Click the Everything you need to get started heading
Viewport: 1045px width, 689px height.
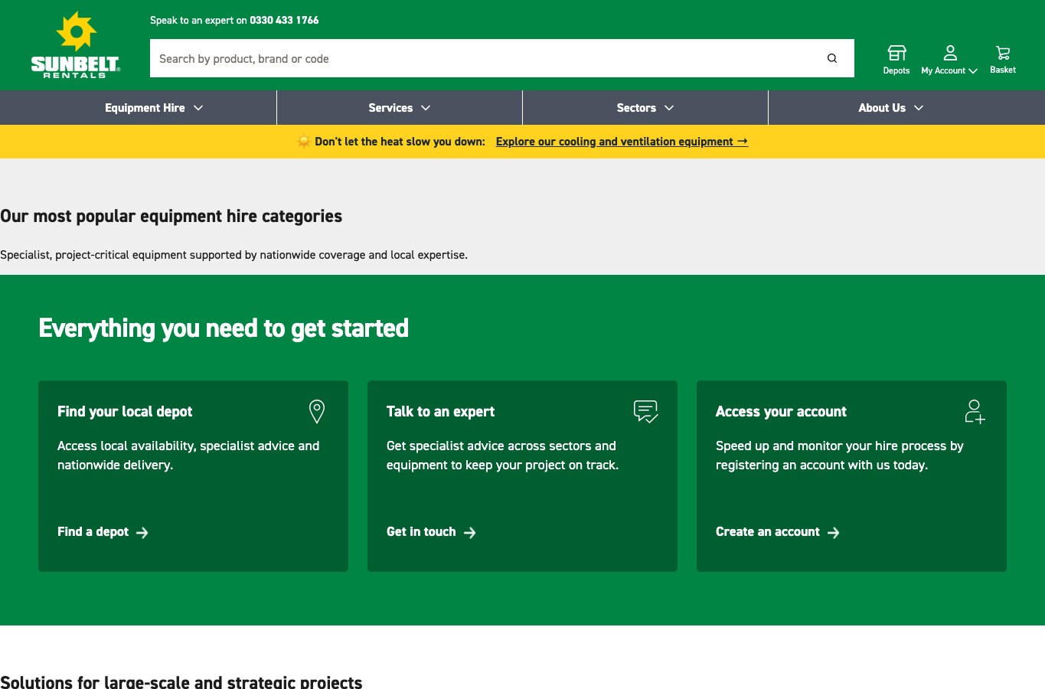[x=224, y=328]
